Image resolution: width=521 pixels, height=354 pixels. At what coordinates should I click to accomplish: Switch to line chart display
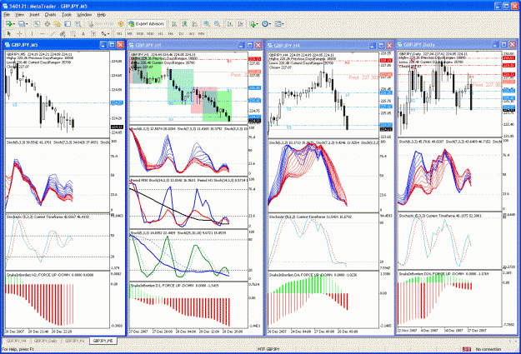click(195, 23)
